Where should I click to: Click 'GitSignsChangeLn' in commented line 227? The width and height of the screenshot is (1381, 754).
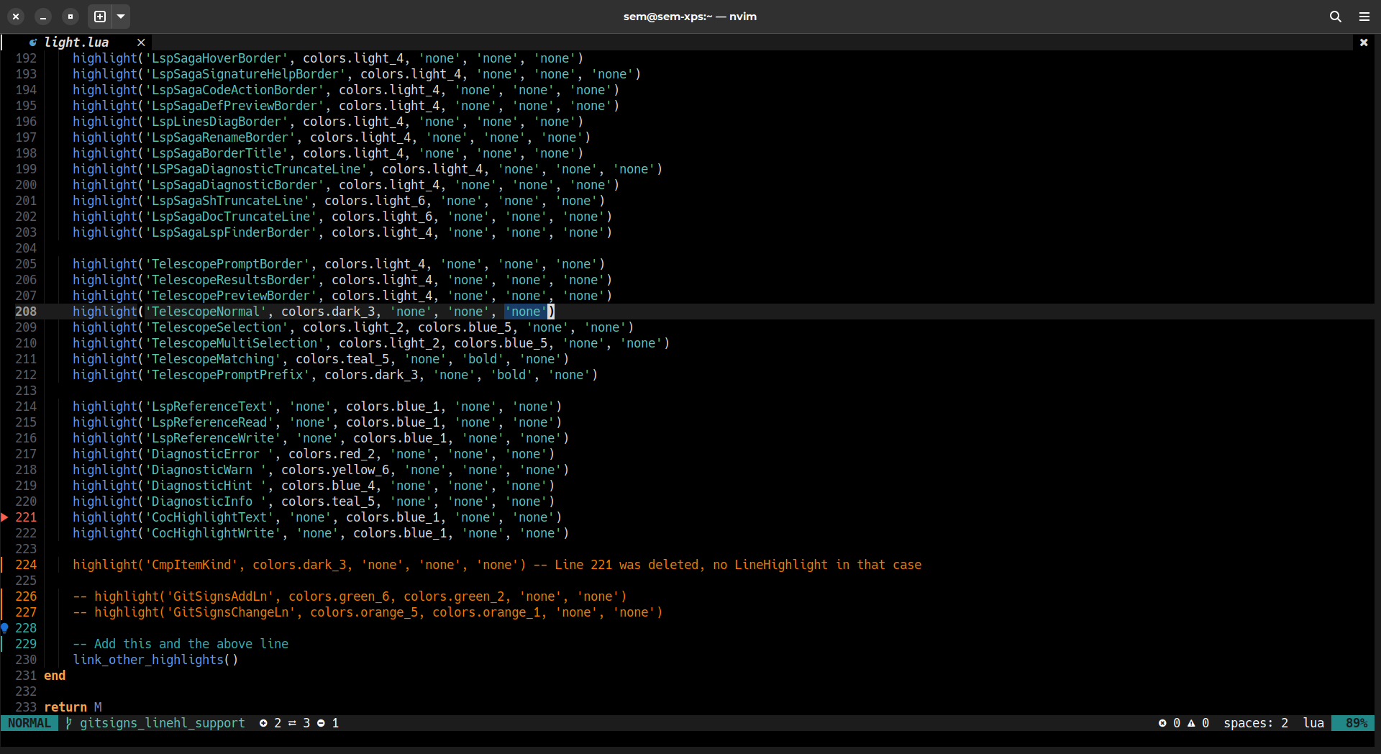(x=231, y=612)
